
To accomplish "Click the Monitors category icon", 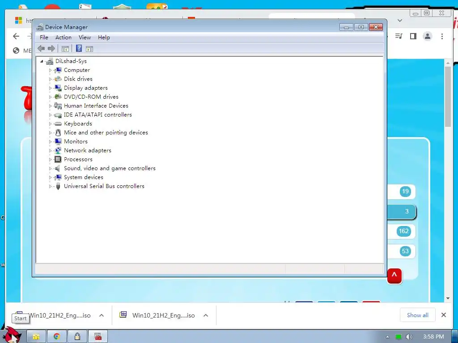I will (58, 142).
